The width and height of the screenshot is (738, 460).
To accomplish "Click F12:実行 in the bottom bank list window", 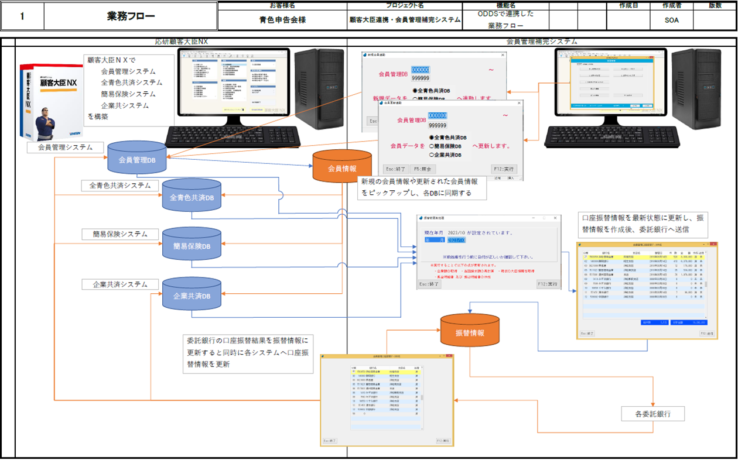I will tap(443, 440).
